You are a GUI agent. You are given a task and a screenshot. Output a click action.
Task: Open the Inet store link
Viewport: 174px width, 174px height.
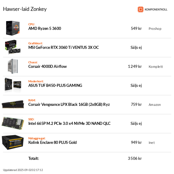tap(152, 143)
